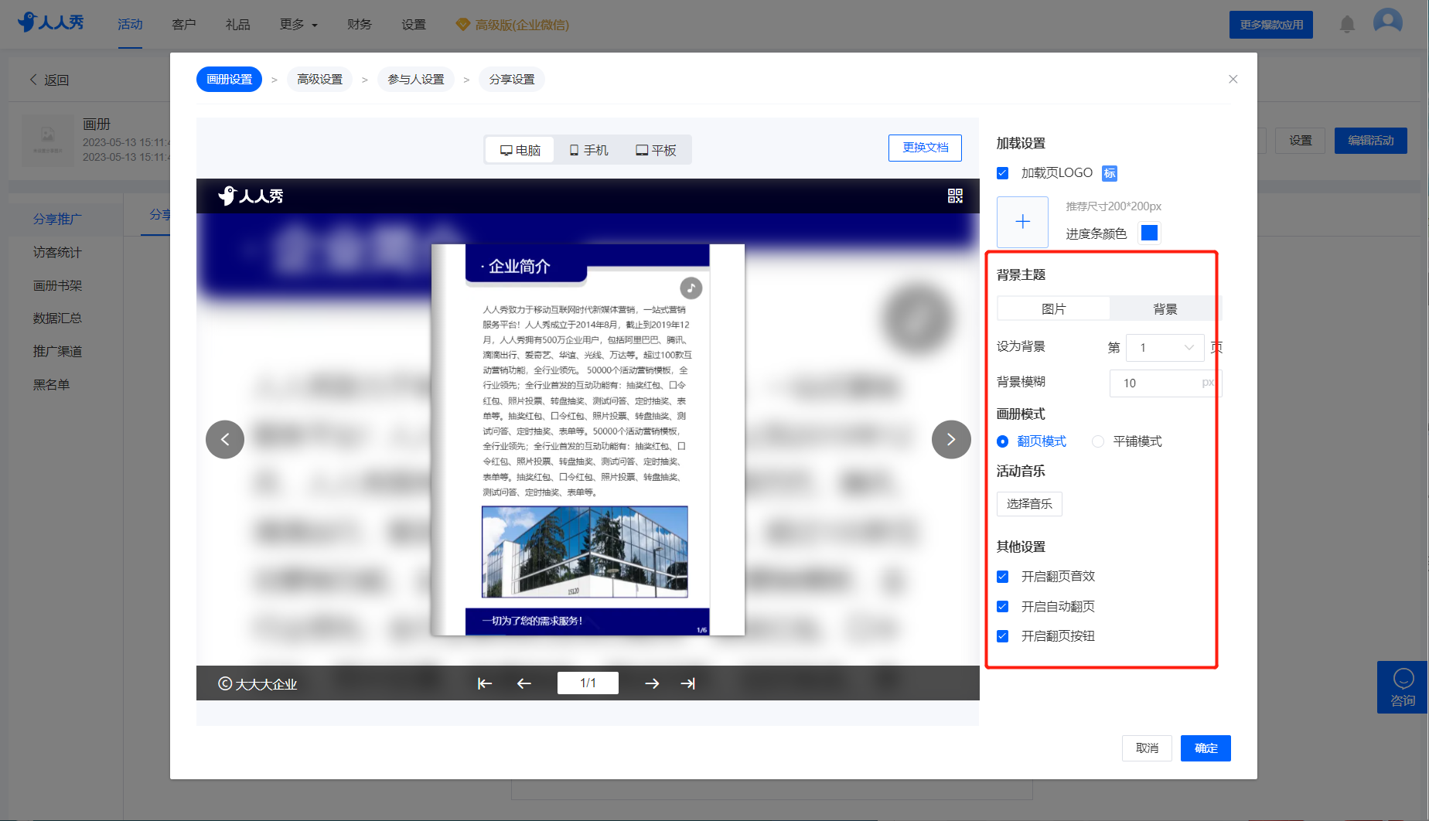Screen dimensions: 1429x821
Task: Switch preview to 电脑 view
Action: click(x=520, y=150)
